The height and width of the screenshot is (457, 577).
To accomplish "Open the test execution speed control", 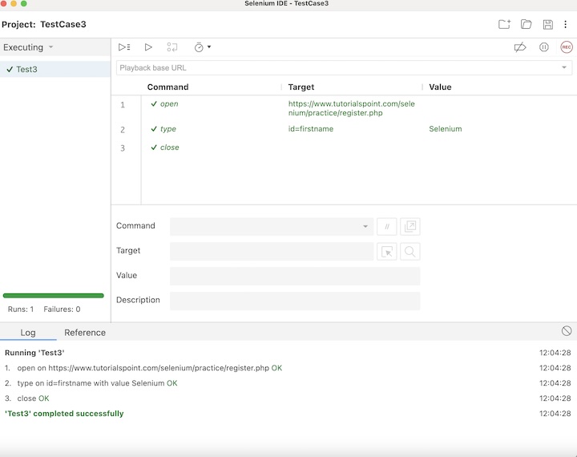I will tap(202, 47).
